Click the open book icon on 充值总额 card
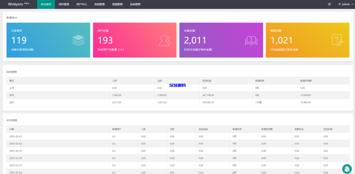The image size is (355, 174). click(x=251, y=41)
